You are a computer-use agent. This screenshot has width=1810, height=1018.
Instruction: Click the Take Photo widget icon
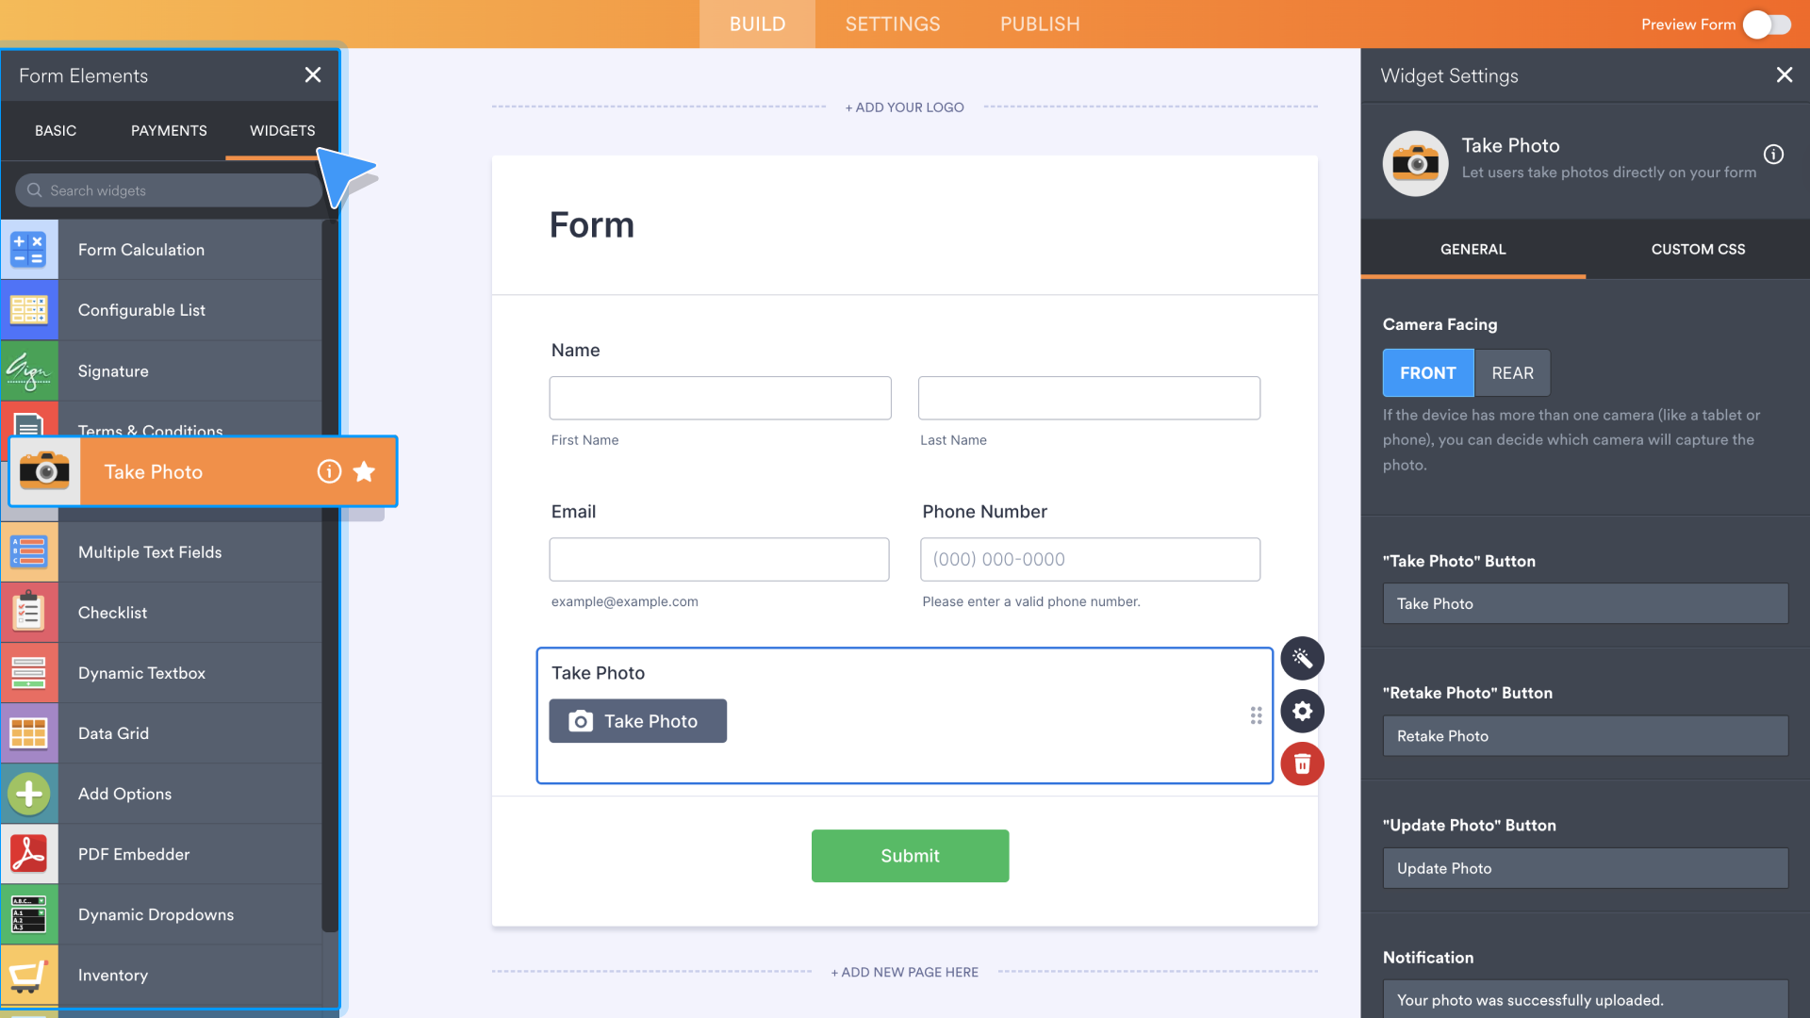44,471
